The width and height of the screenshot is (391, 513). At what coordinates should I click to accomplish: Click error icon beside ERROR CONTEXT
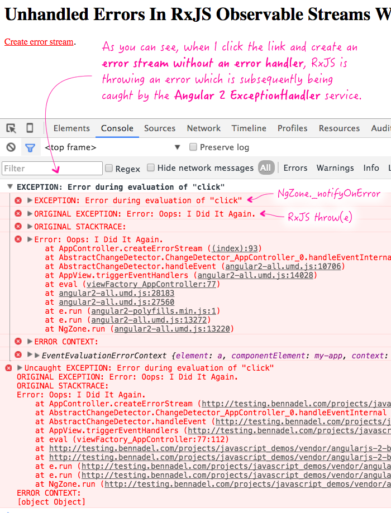coord(18,341)
